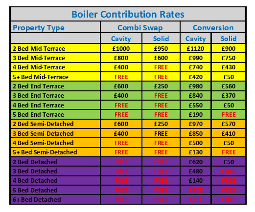Click the 5+ Bed Mid-Terrace row label
Viewport: 255px width, 212px height.
tap(55, 77)
